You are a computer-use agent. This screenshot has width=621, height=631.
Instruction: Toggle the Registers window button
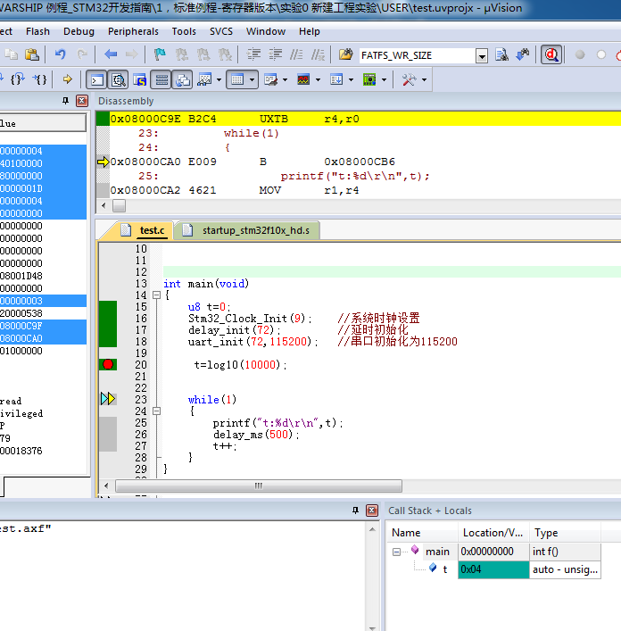tap(161, 79)
